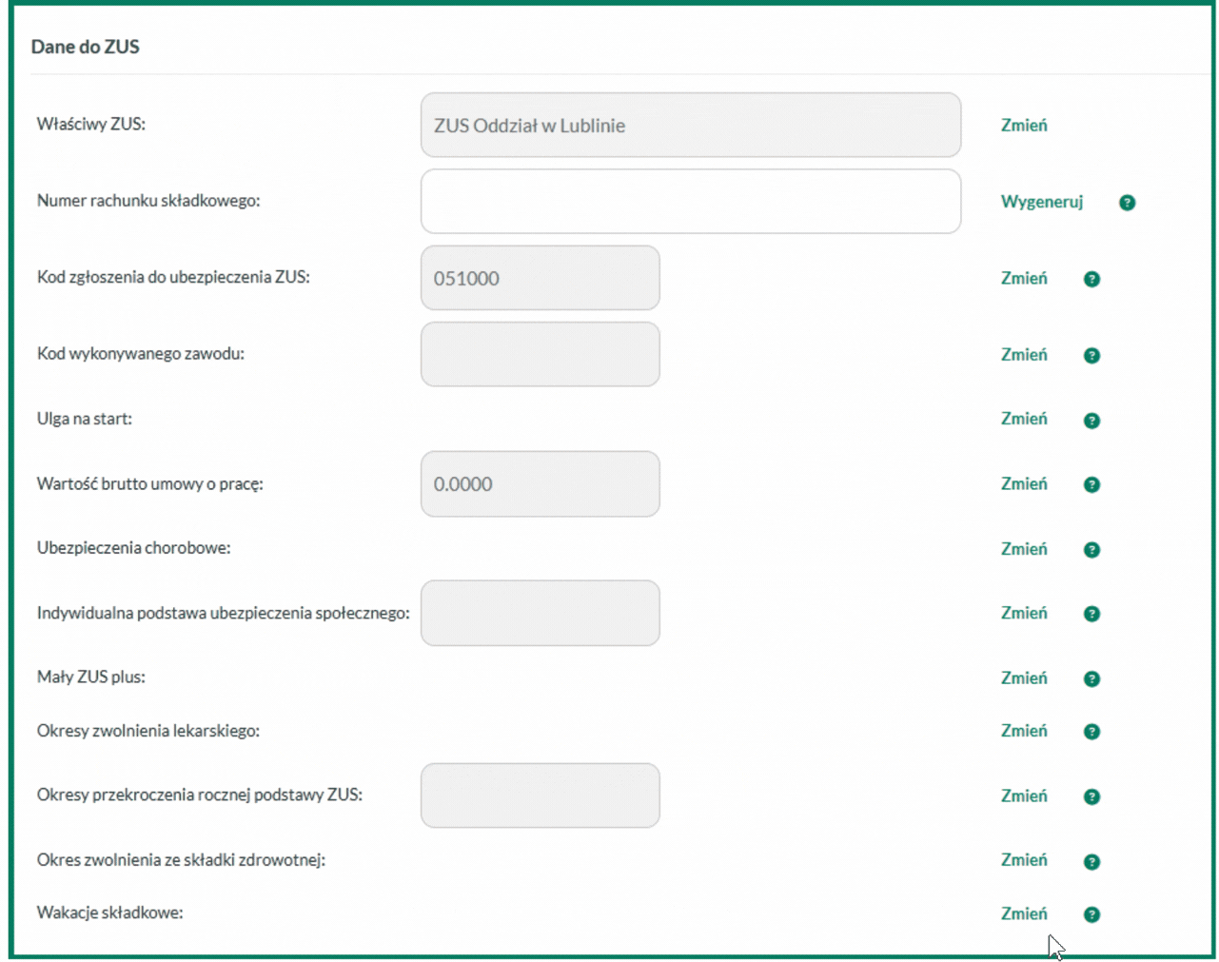Click the field showing 0.0000
Image resolution: width=1219 pixels, height=962 pixels.
(x=541, y=483)
